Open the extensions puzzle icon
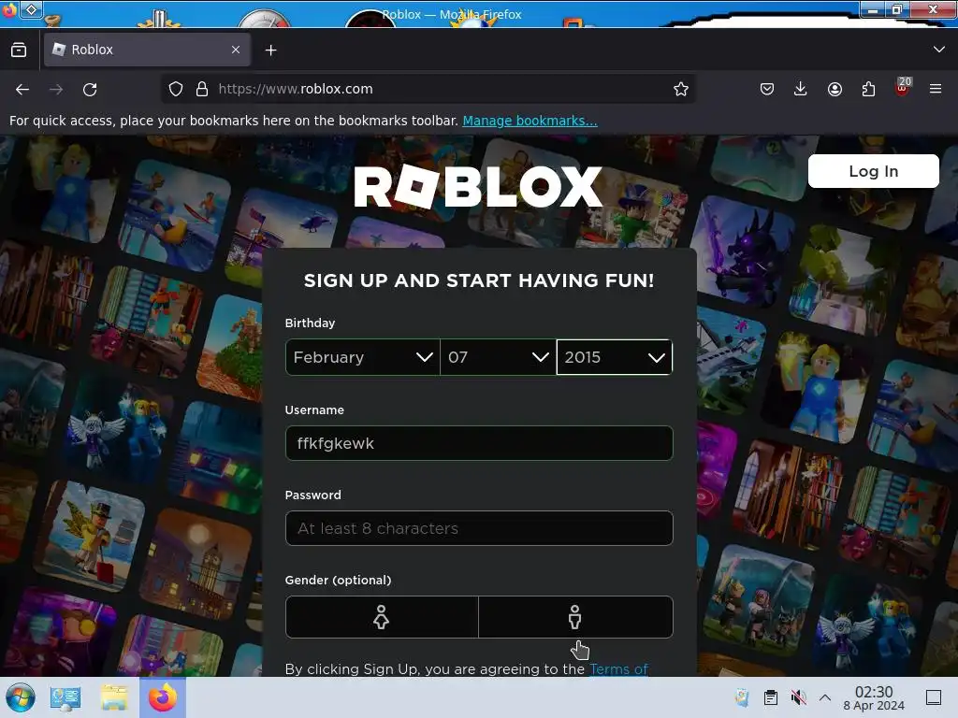Image resolution: width=958 pixels, height=718 pixels. tap(868, 89)
